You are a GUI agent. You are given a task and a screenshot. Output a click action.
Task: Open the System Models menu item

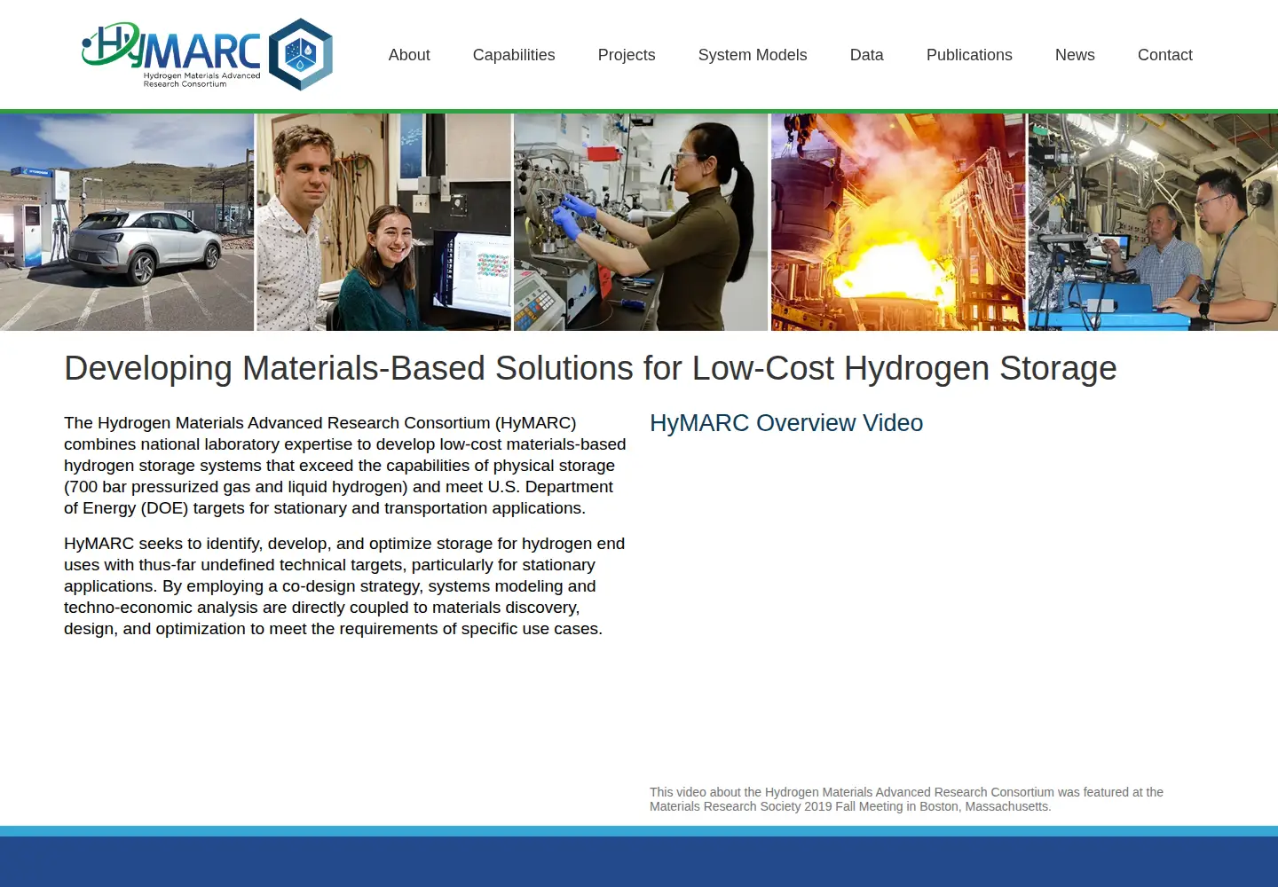[753, 55]
